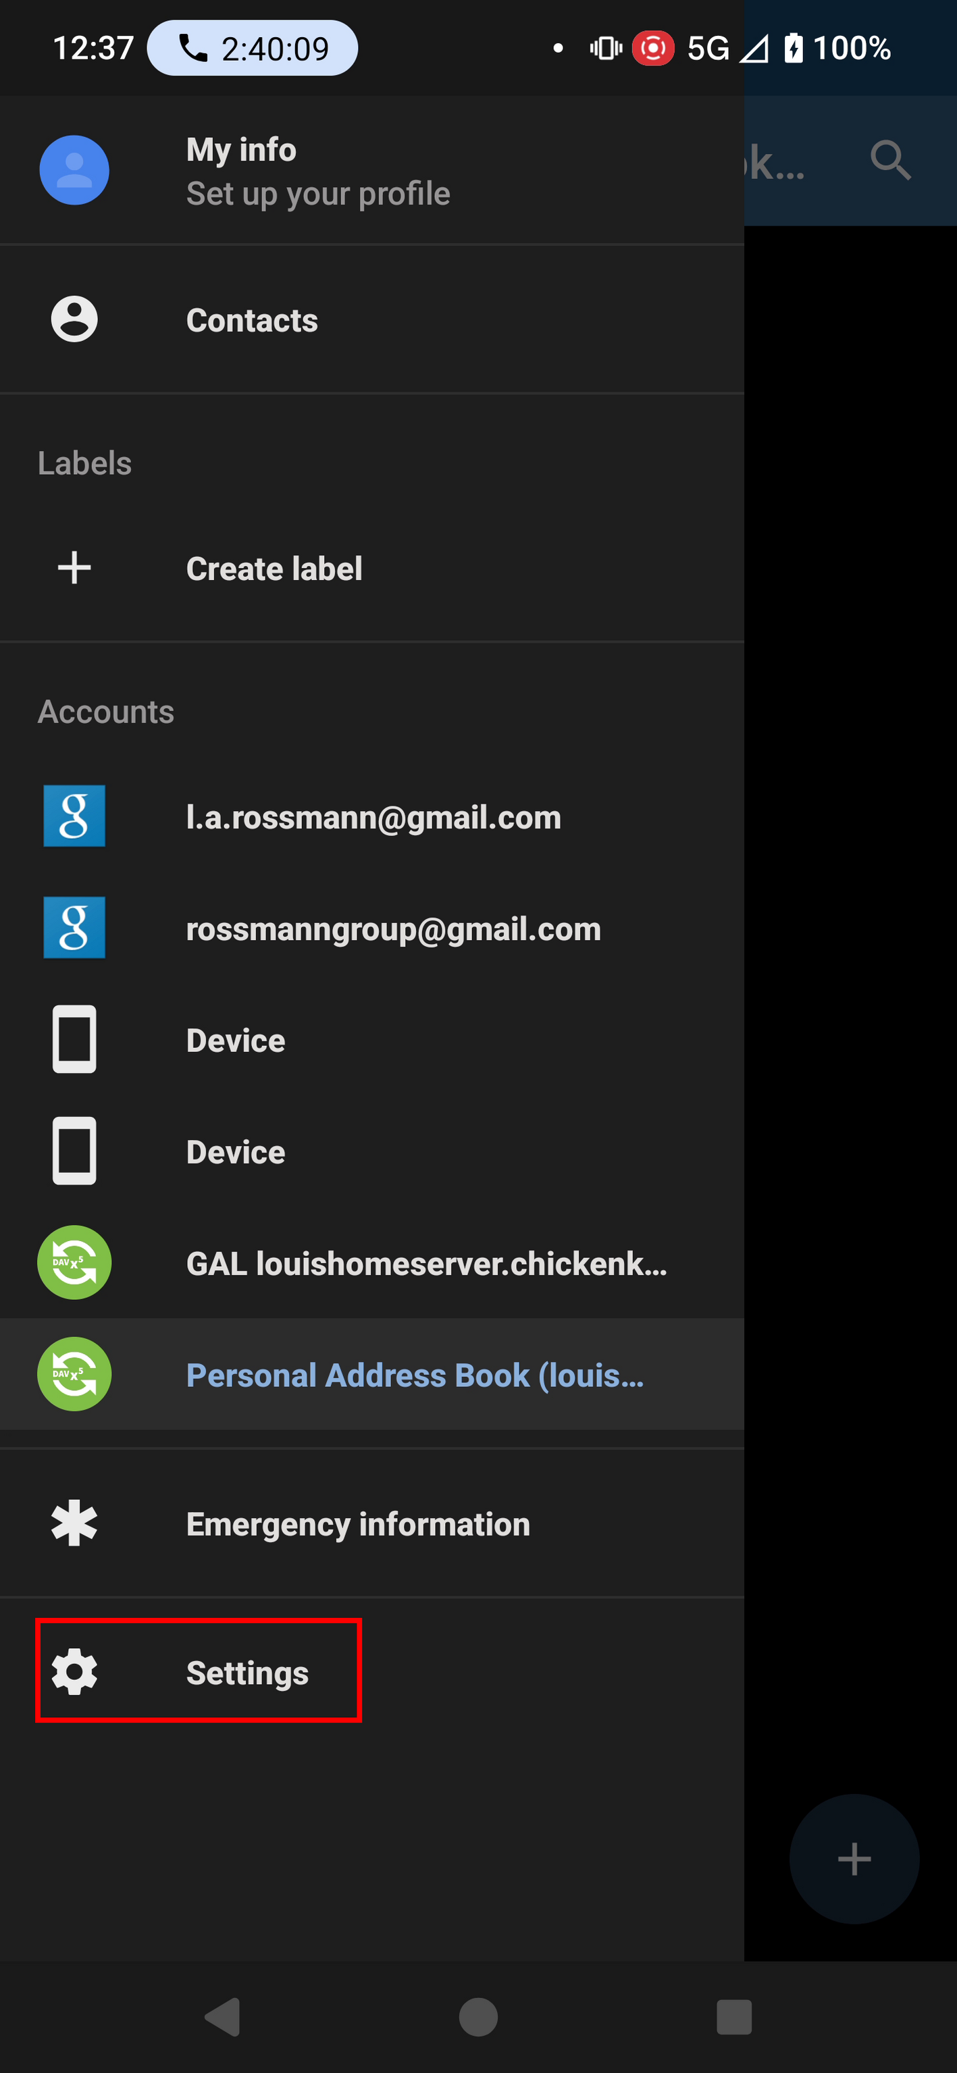Tap the Emergency information asterisk icon

(74, 1523)
